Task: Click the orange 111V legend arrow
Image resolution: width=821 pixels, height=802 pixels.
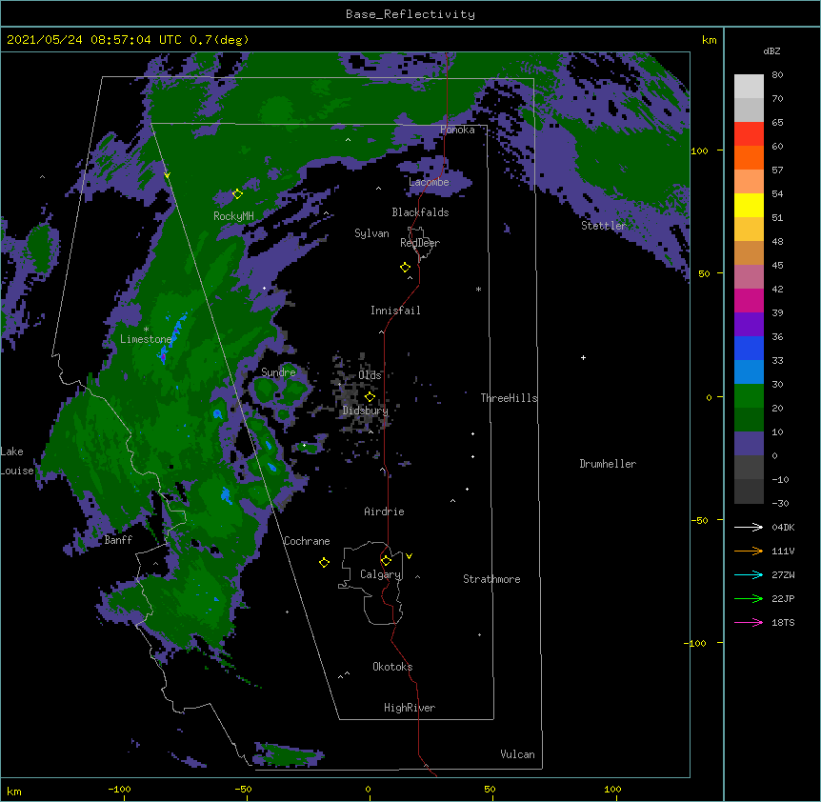Action: [x=749, y=551]
